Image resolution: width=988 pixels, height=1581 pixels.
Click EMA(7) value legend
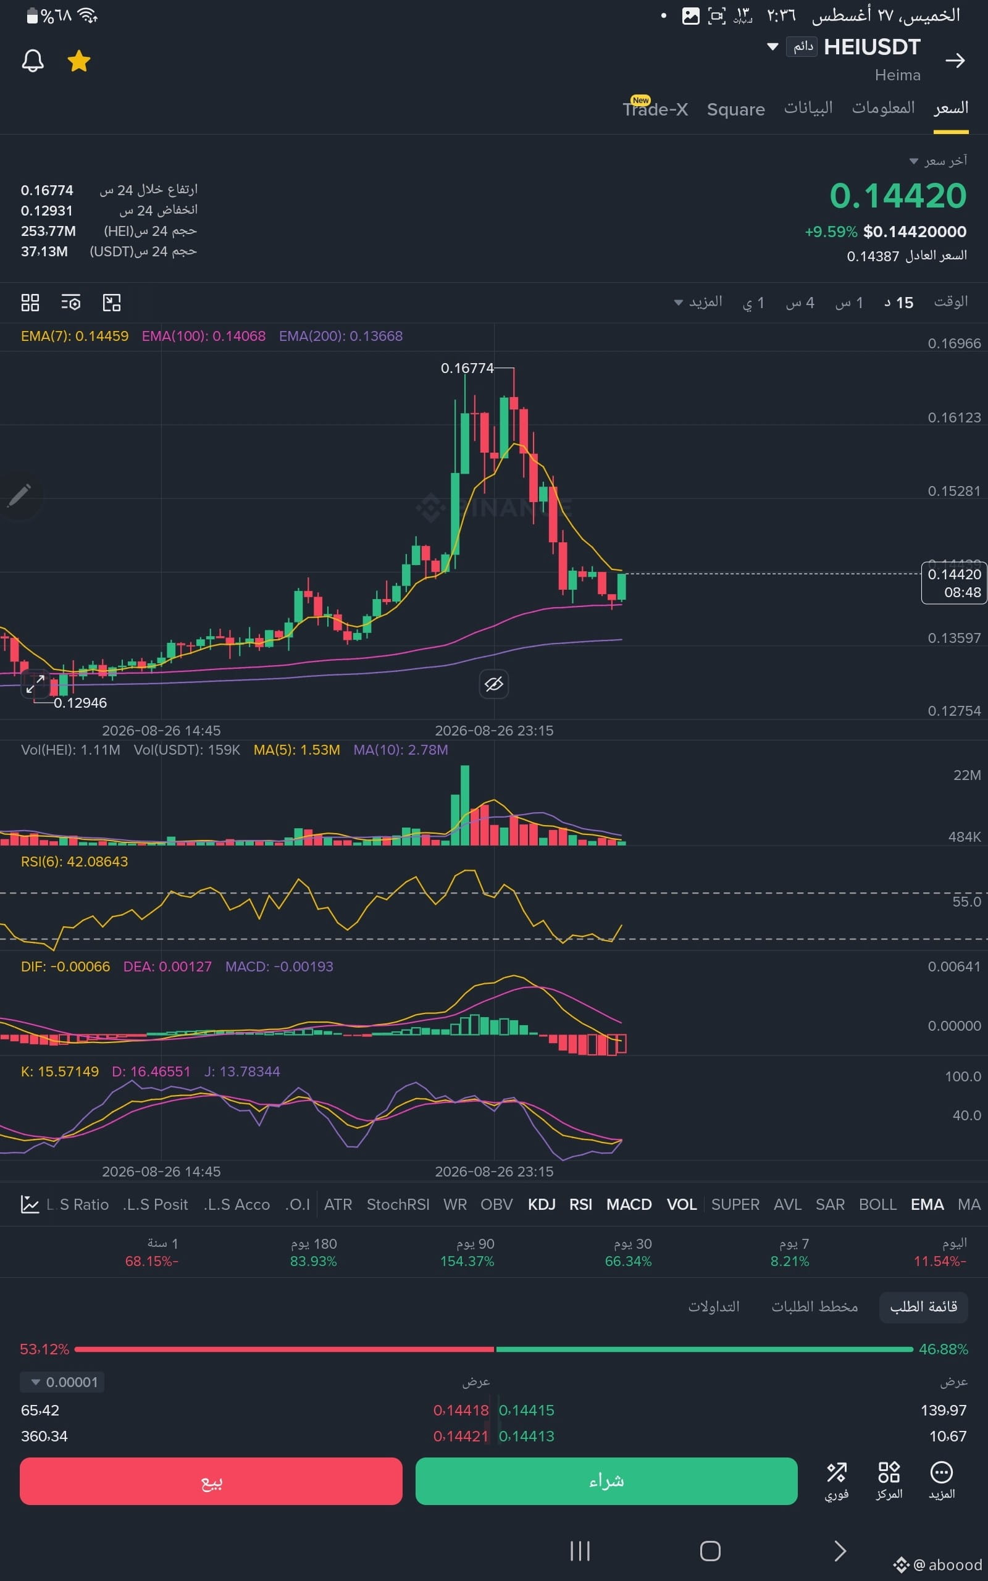pos(75,336)
